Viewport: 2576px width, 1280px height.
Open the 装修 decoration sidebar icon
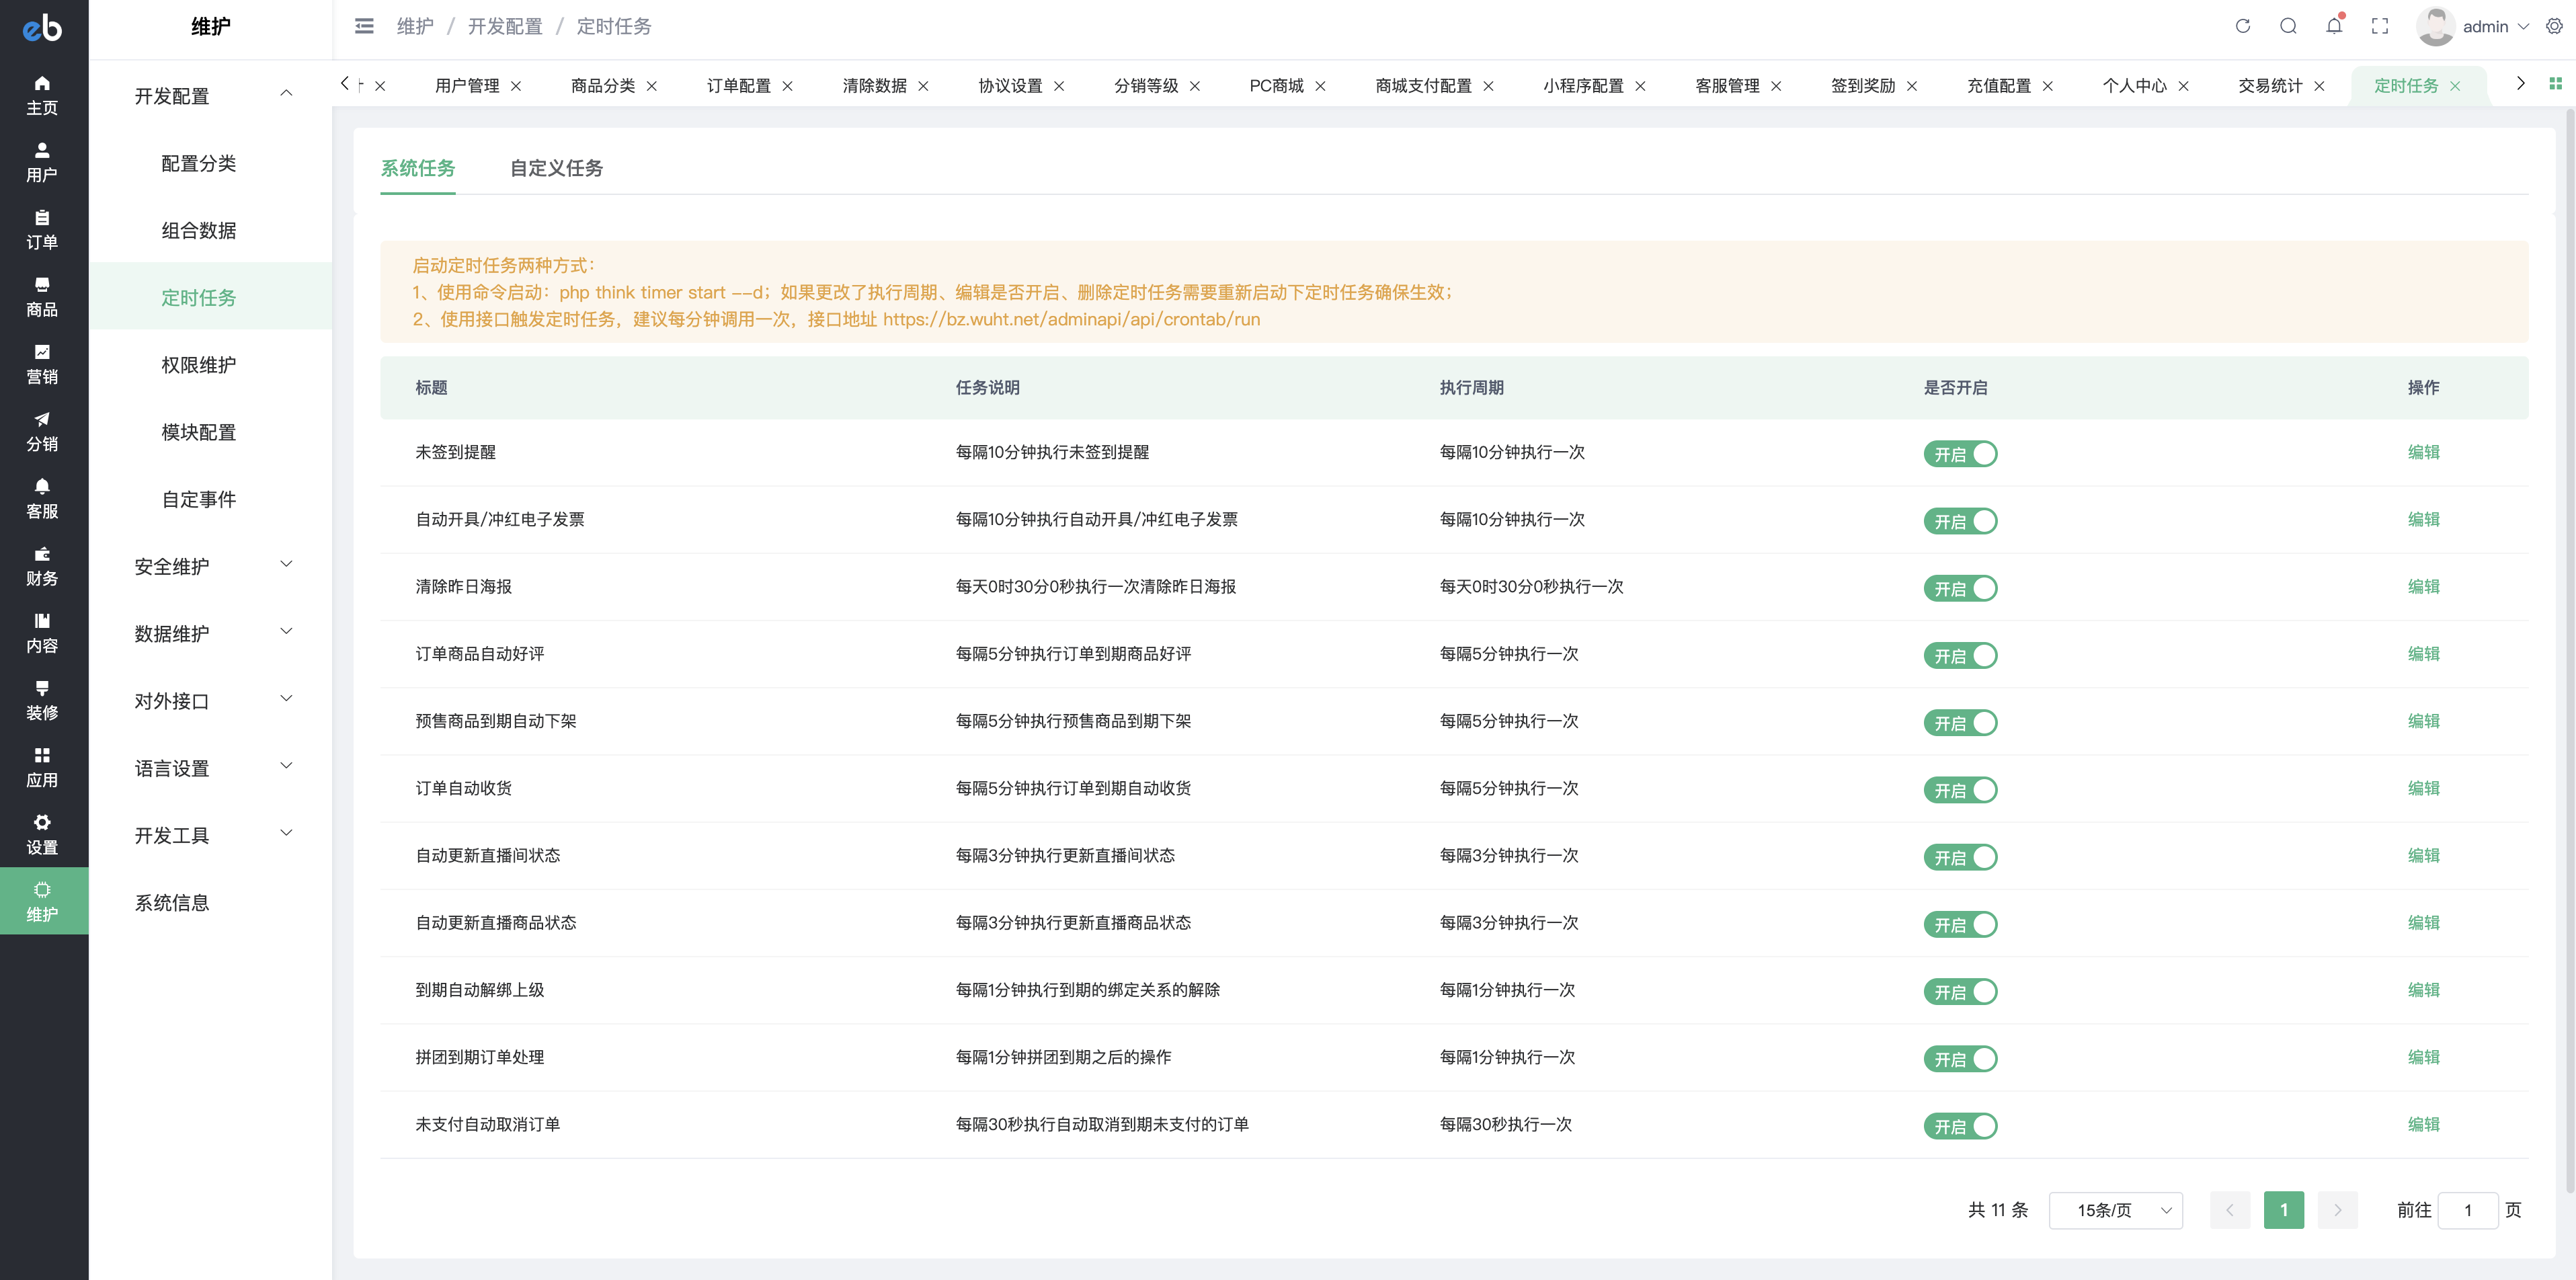pos(42,699)
